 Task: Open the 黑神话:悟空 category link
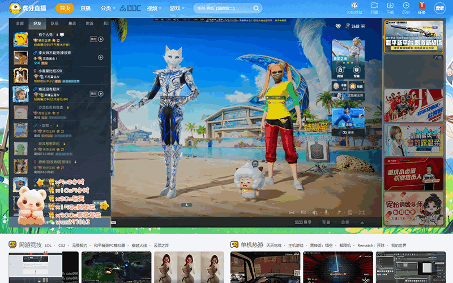[x=321, y=246]
